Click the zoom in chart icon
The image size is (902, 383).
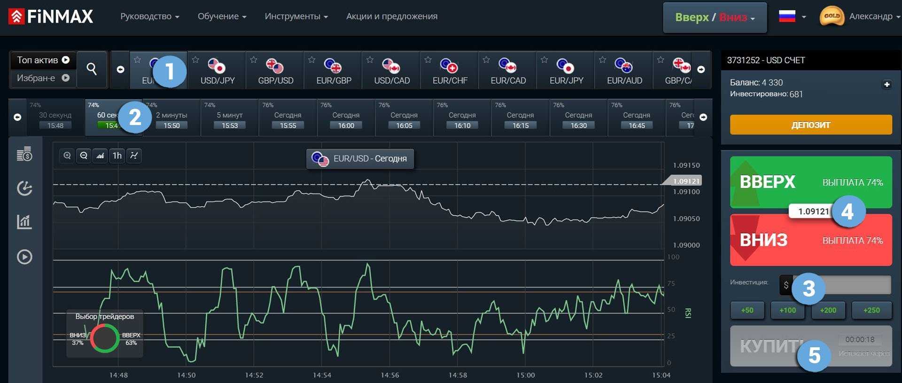coord(67,156)
